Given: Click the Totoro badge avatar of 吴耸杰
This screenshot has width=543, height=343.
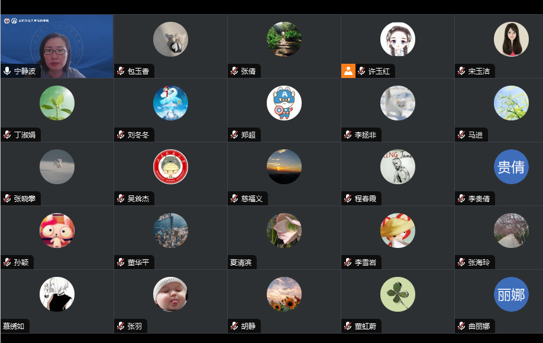Looking at the screenshot, I should 170,166.
